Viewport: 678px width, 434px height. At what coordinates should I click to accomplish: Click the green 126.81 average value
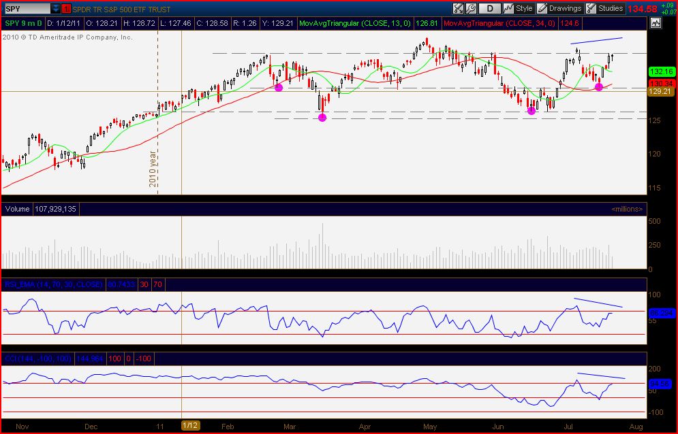coord(427,23)
